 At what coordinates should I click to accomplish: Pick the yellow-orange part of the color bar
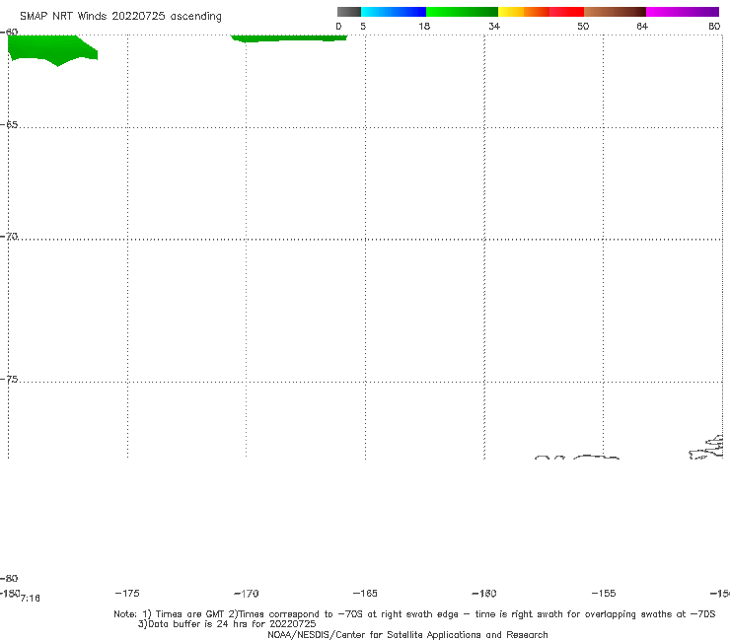coord(524,12)
